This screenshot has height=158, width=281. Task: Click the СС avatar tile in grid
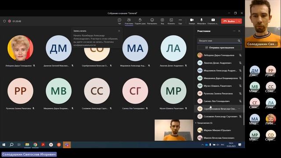coord(97,91)
